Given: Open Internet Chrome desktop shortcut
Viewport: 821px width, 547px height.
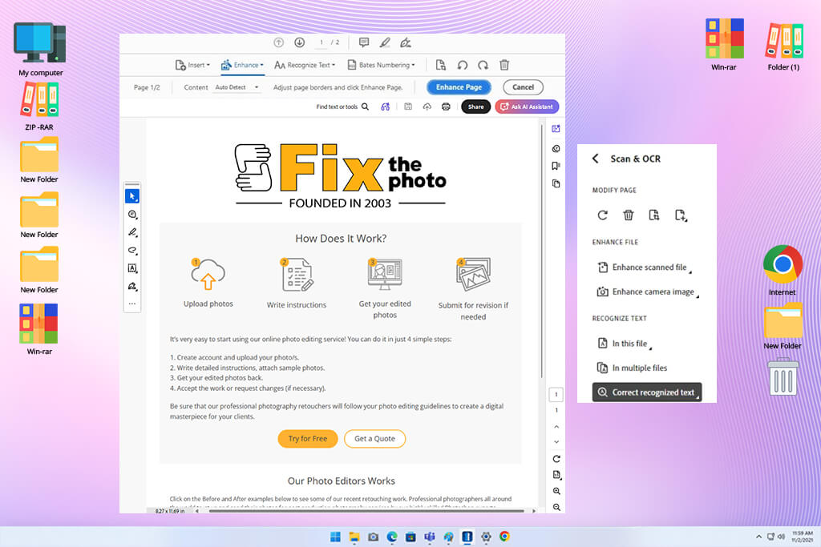Looking at the screenshot, I should [x=783, y=270].
